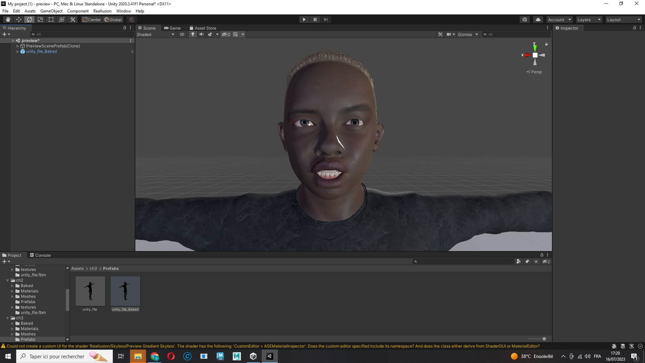Screen dimensions: 645x363
Task: Select the Hand tool
Action: pyautogui.click(x=8, y=19)
